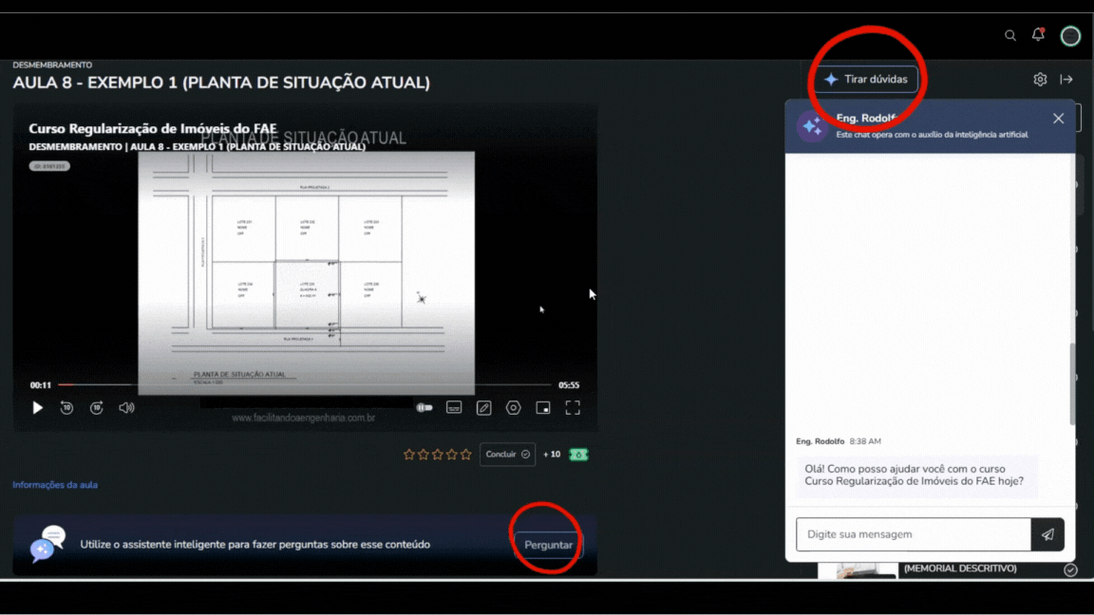Screen dimensions: 1094x615
Task: Open video quality settings hexagon icon
Action: coord(514,408)
